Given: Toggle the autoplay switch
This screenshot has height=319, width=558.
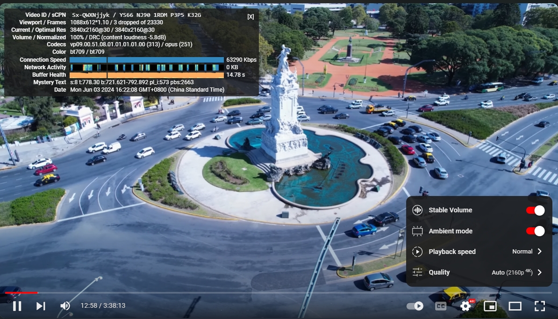Looking at the screenshot, I should coord(415,306).
